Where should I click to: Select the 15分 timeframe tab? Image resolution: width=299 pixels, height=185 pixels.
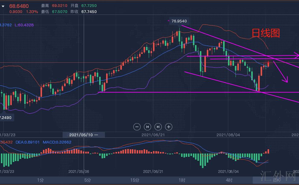coord(135,180)
